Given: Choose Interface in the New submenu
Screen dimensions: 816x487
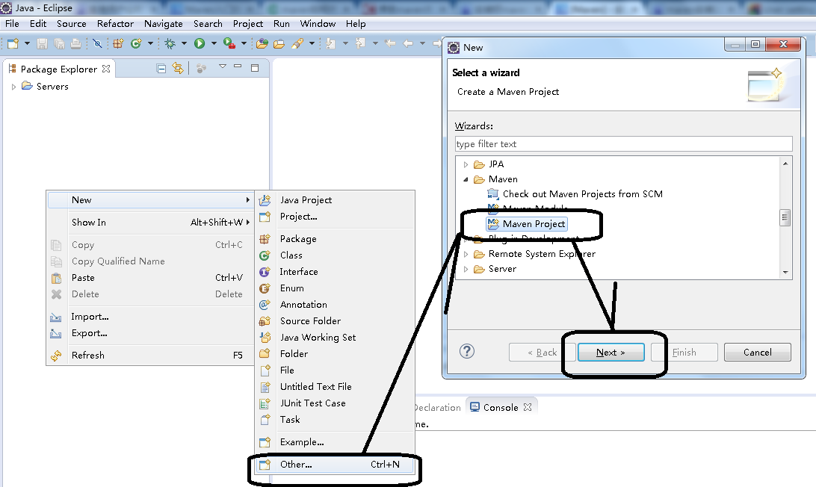Looking at the screenshot, I should [335, 272].
